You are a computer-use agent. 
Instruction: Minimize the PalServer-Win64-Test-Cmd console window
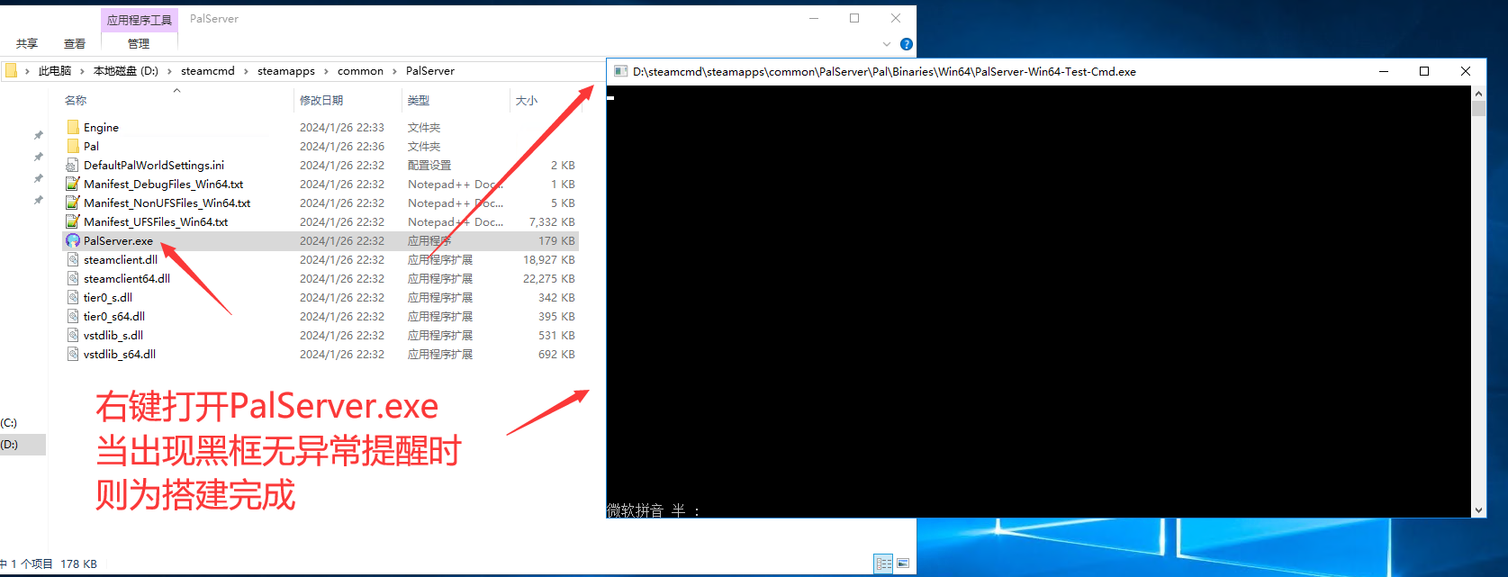(1384, 71)
